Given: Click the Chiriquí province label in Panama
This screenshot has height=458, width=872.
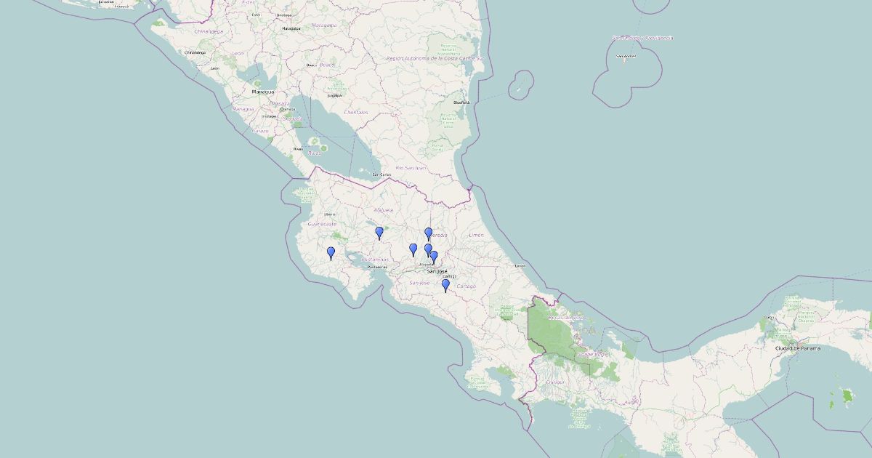Looking at the screenshot, I should pos(554,381).
